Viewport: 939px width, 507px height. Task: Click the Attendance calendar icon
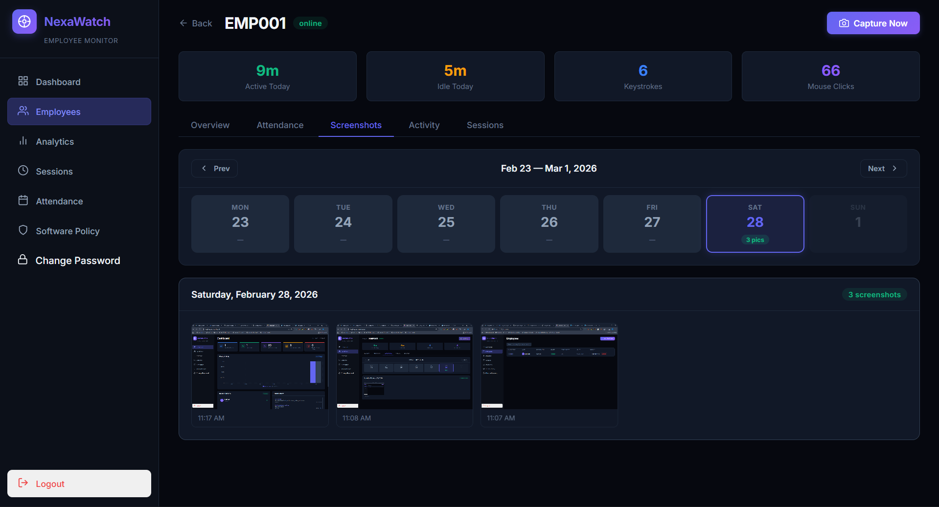[x=23, y=200]
